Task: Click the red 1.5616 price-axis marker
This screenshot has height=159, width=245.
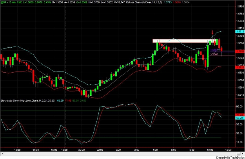Action: pyautogui.click(x=240, y=67)
